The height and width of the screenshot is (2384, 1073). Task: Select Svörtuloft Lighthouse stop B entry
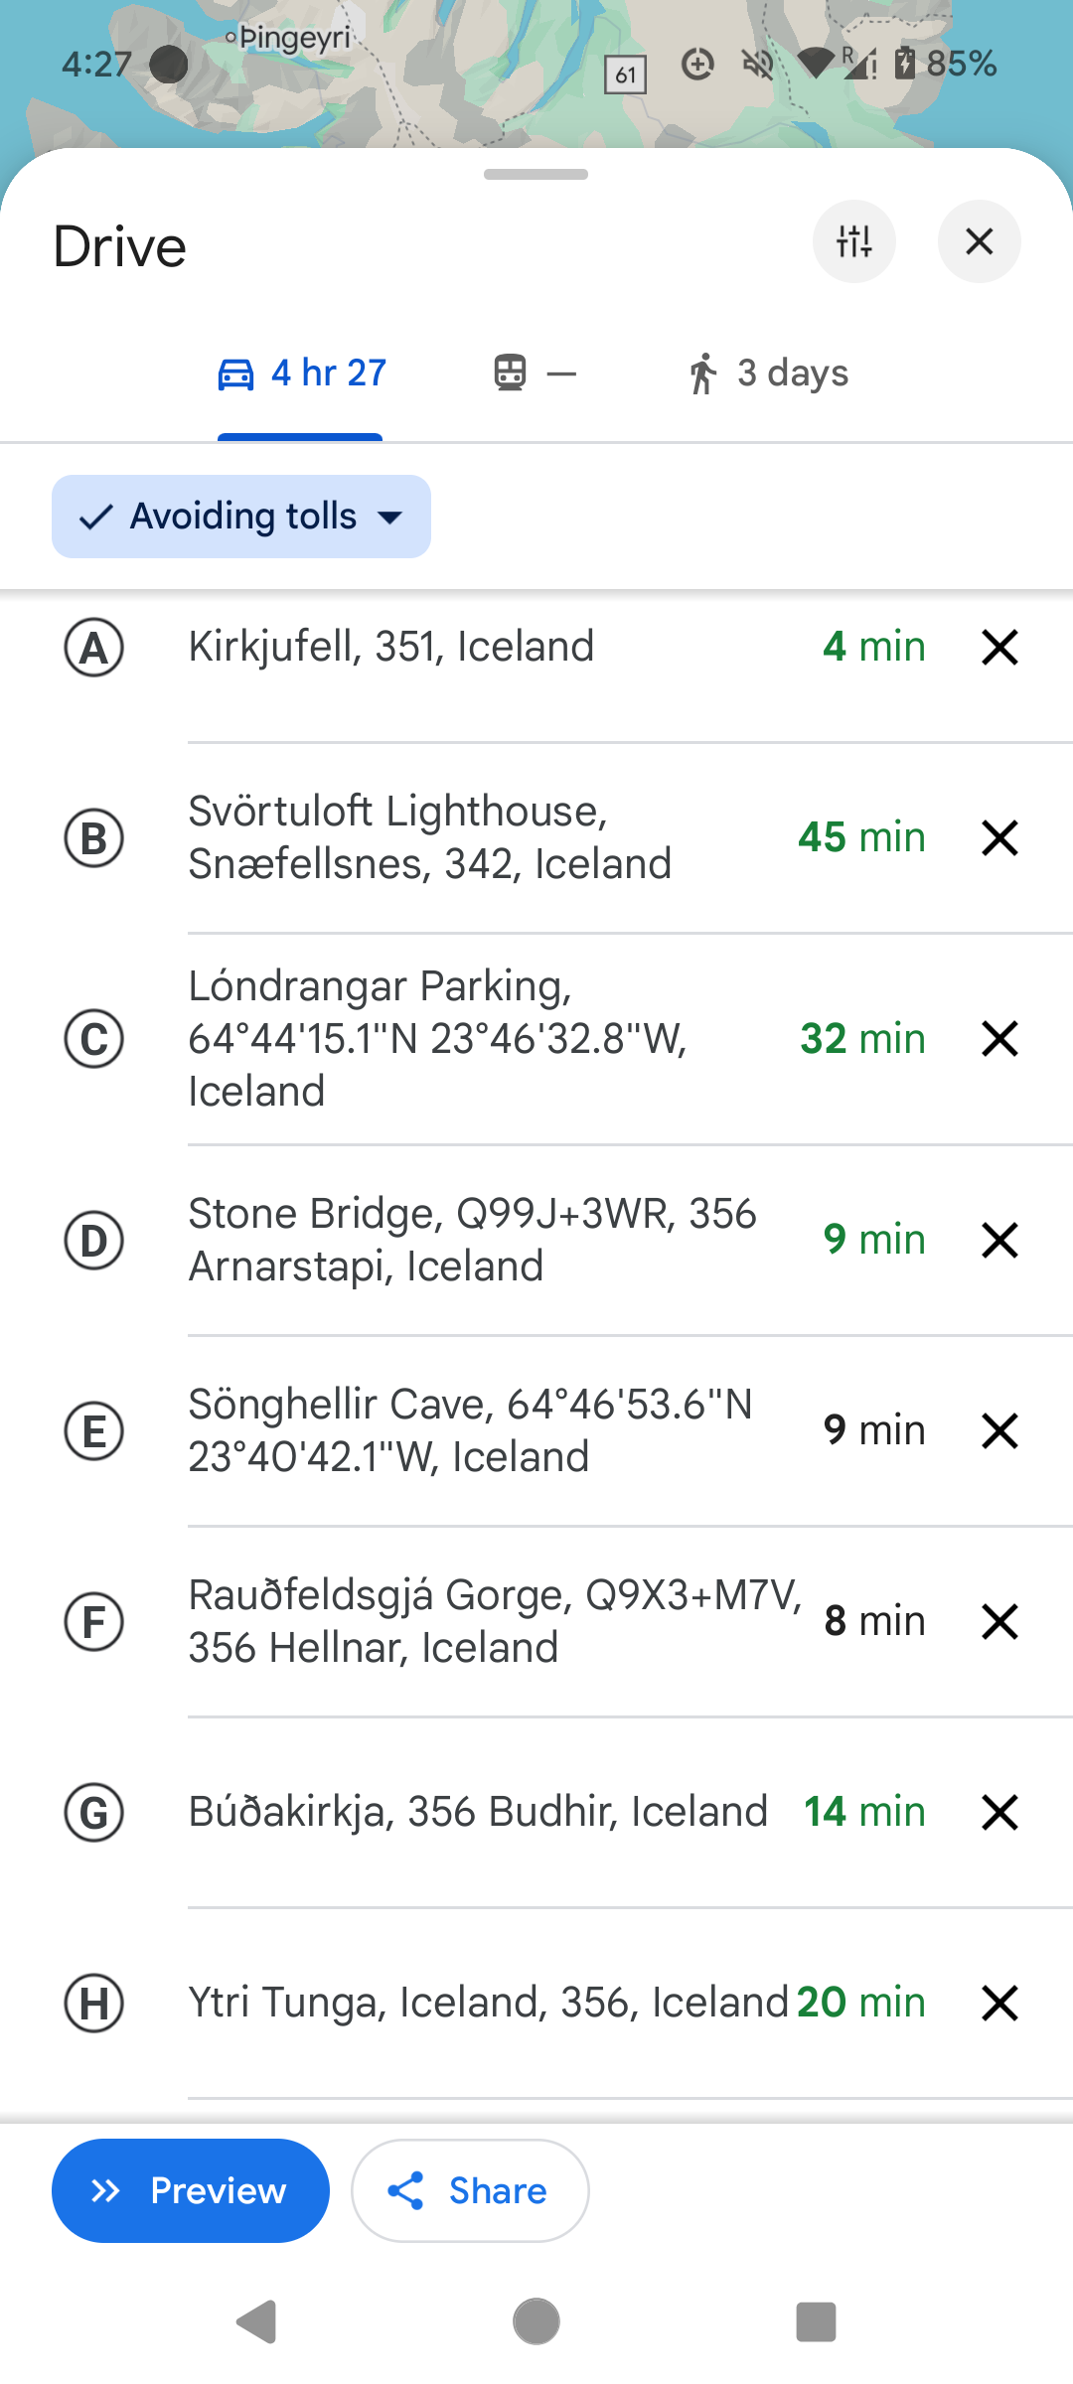pos(429,837)
